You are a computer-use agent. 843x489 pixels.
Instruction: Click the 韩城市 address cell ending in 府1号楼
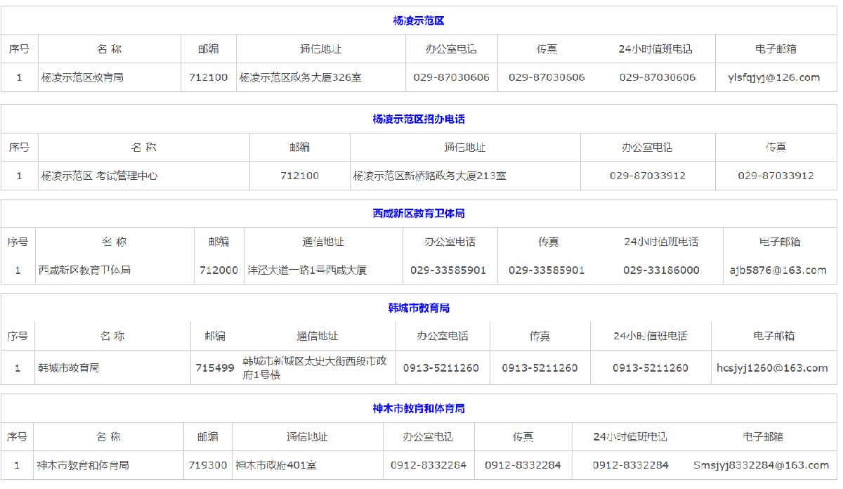[x=314, y=367]
